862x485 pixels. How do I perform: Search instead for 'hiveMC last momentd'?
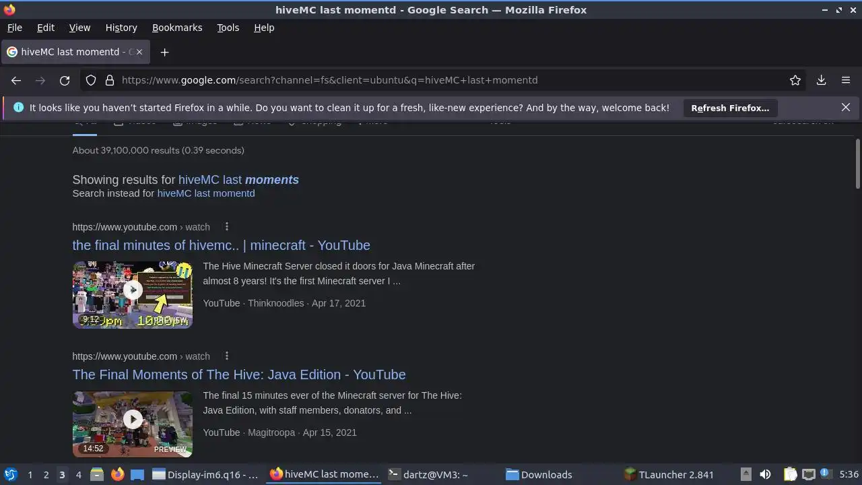click(x=206, y=193)
